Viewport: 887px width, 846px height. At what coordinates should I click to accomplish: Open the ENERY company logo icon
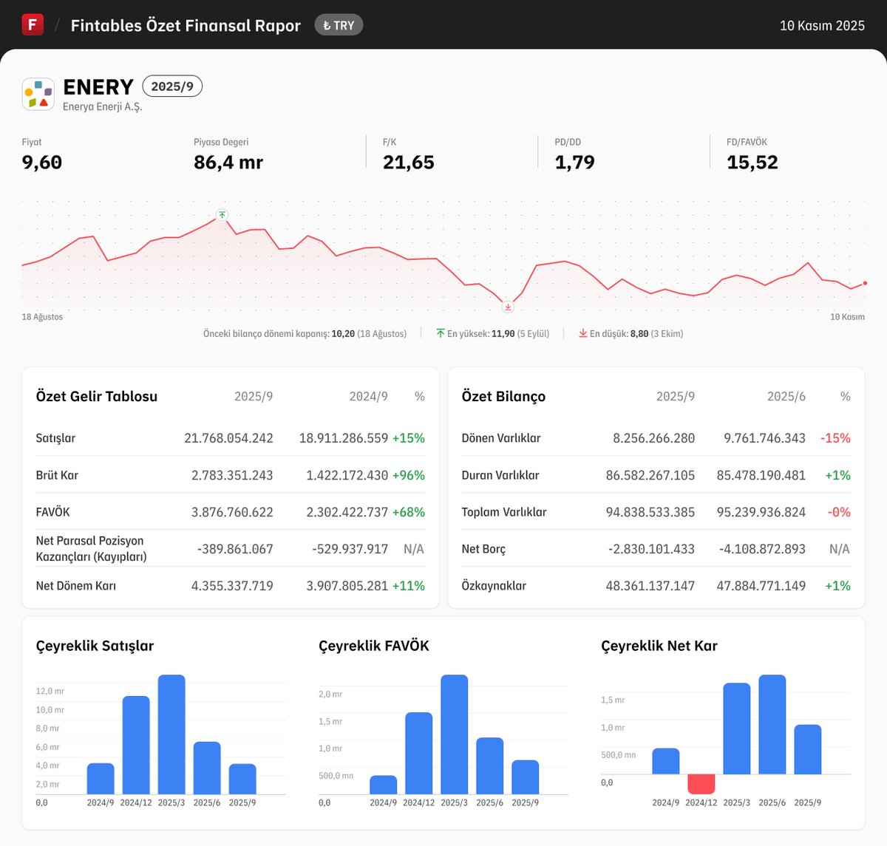coord(38,93)
